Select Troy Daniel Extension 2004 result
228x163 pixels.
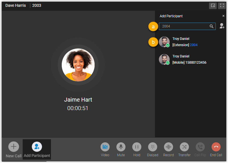pos(191,42)
